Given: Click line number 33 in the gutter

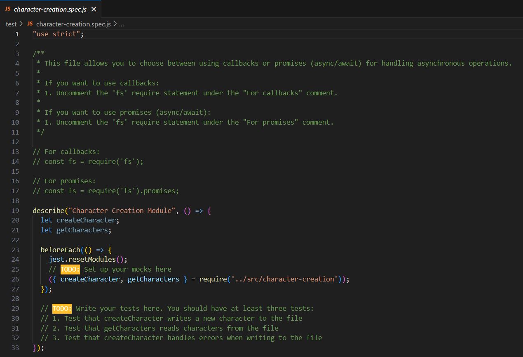Looking at the screenshot, I should click(15, 348).
